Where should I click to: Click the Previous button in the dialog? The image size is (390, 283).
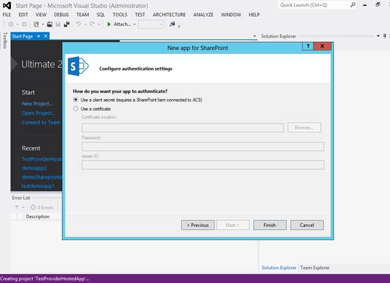pos(198,225)
